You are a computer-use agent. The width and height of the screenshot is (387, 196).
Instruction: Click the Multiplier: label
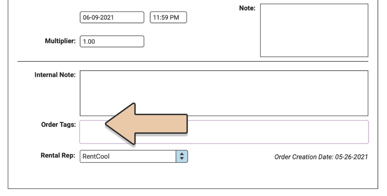pyautogui.click(x=60, y=41)
